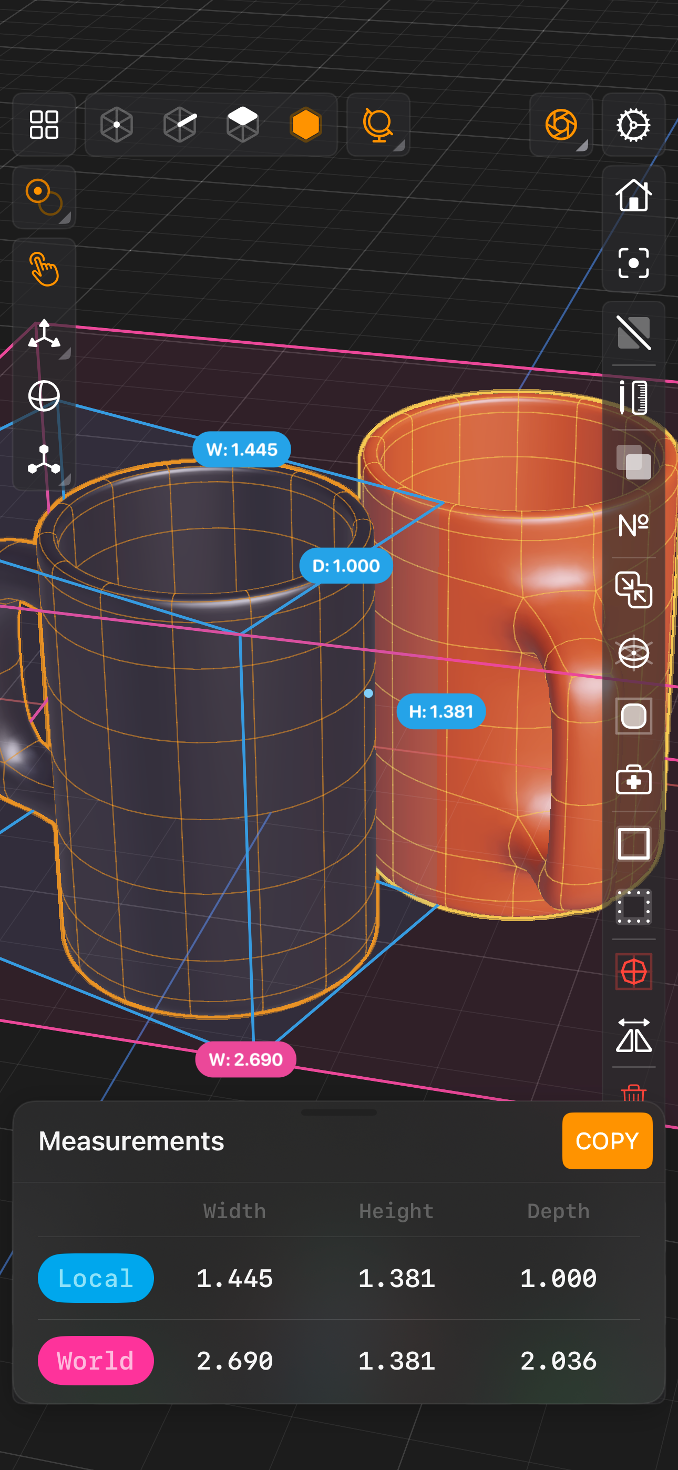
Task: Toggle the ruler measurements tool
Action: [633, 397]
